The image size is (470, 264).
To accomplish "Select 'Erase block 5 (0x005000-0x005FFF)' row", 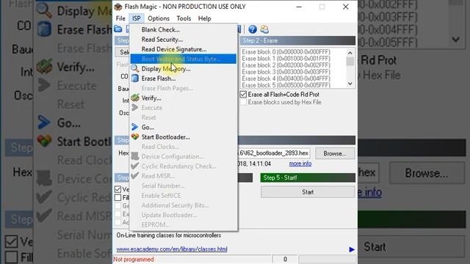I will pyautogui.click(x=286, y=85).
